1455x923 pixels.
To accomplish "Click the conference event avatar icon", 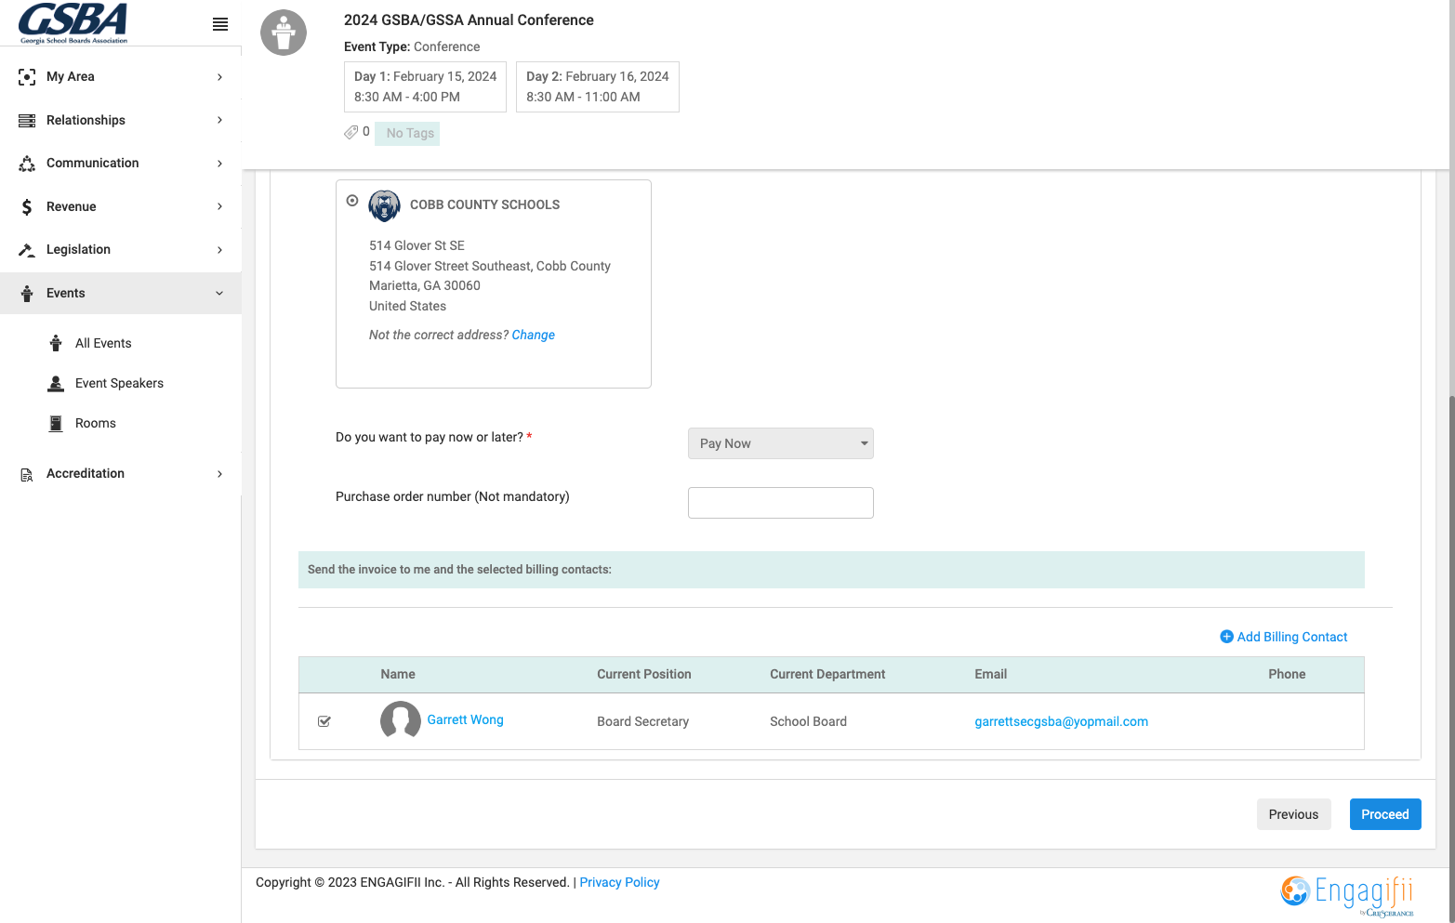I will (x=284, y=33).
